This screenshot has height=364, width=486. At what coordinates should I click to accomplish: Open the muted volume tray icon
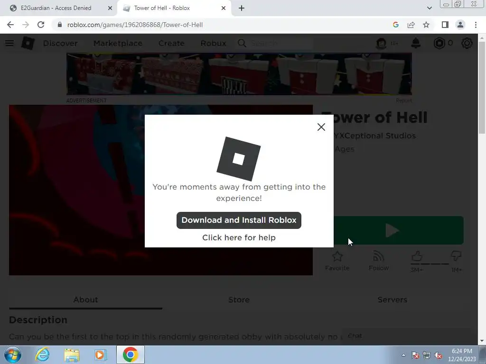point(438,355)
